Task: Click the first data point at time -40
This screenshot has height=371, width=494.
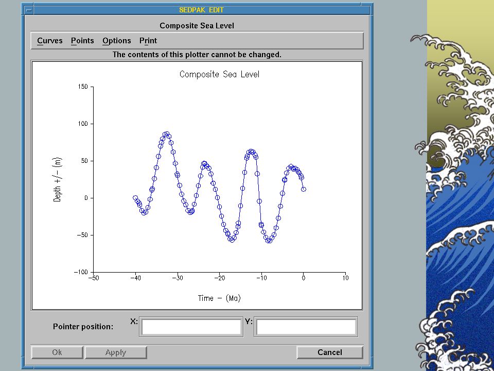Action: tap(135, 198)
